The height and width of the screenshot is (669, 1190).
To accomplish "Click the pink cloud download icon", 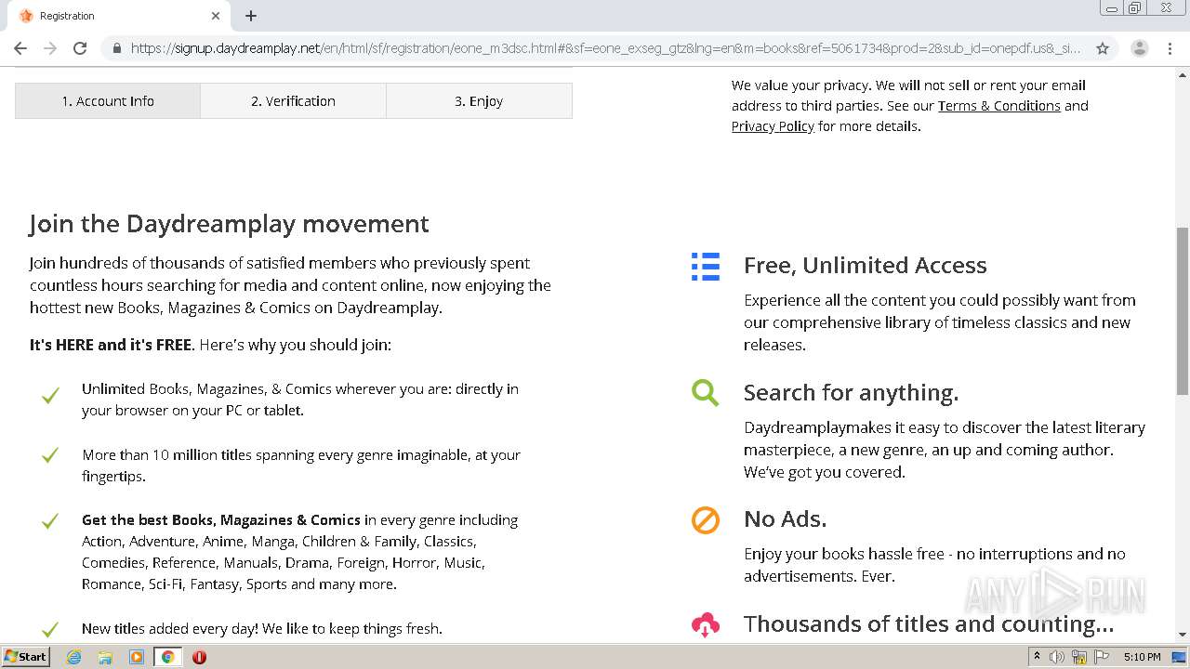I will click(x=706, y=624).
